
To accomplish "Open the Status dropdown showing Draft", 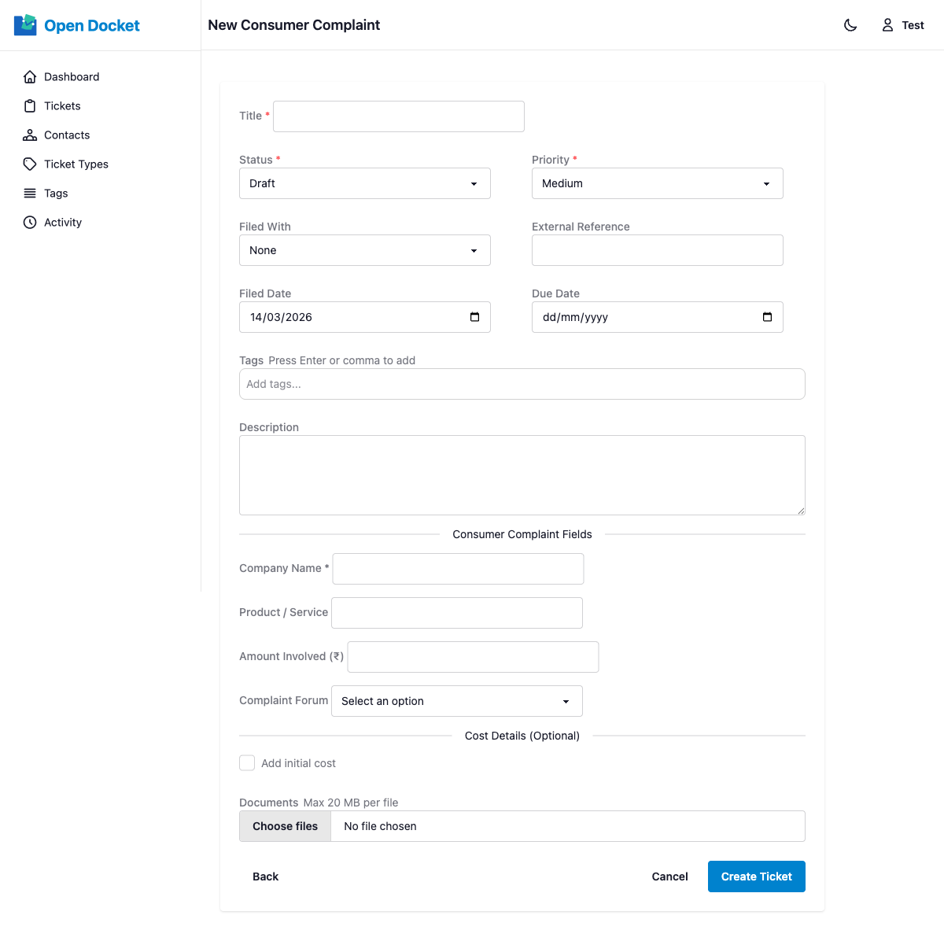I will (364, 183).
